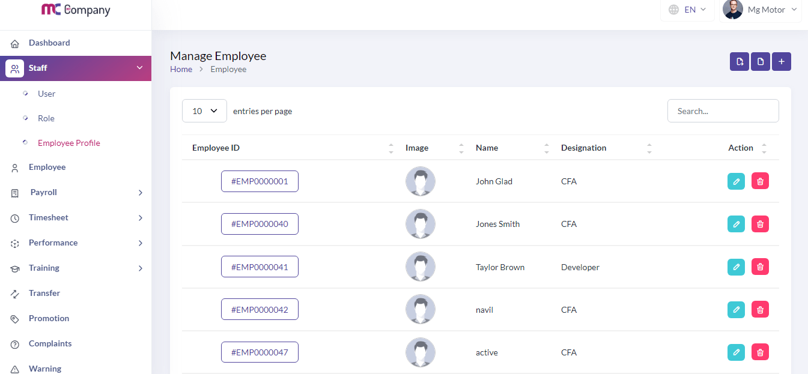Image resolution: width=808 pixels, height=374 pixels.
Task: Open employee ID #EMP0000041 link
Action: click(260, 267)
